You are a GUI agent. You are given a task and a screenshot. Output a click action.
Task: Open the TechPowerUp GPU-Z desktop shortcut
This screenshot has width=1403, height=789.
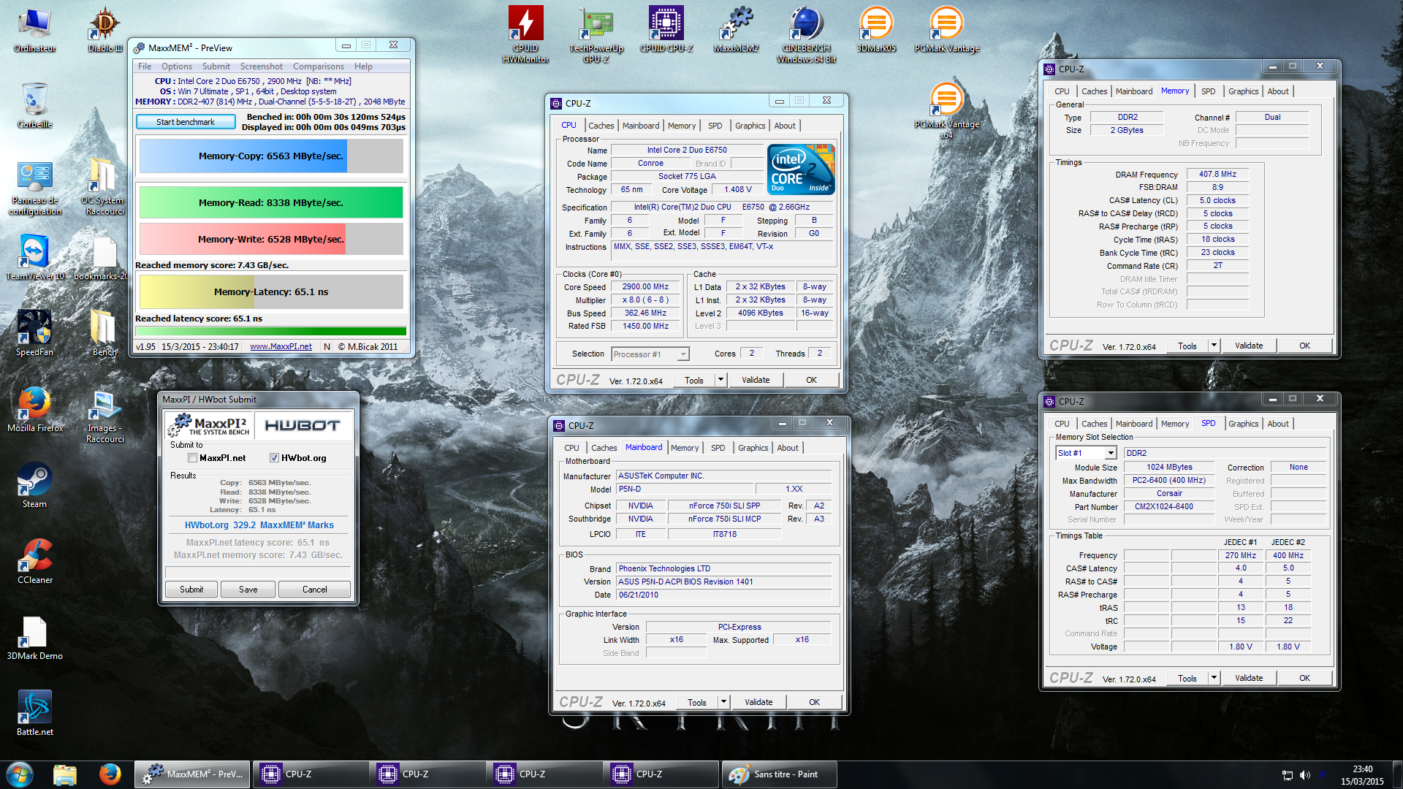click(596, 35)
